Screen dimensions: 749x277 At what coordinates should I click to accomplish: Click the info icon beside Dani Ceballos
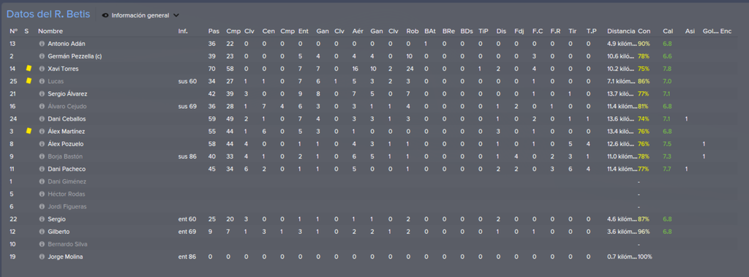(x=42, y=119)
